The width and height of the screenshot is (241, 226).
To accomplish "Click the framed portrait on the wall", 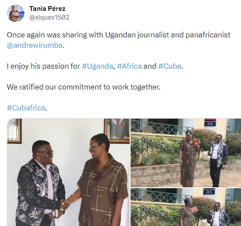I will [117, 131].
